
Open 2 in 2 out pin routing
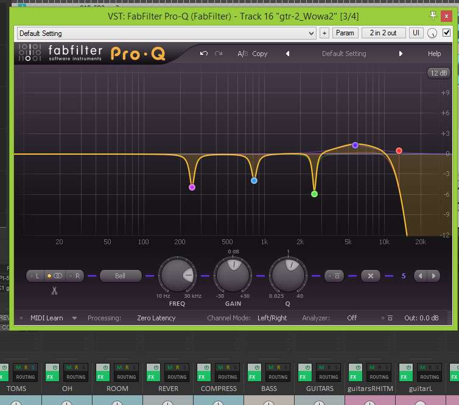click(384, 33)
